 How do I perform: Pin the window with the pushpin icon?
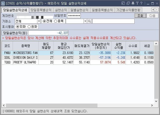click(x=133, y=3)
